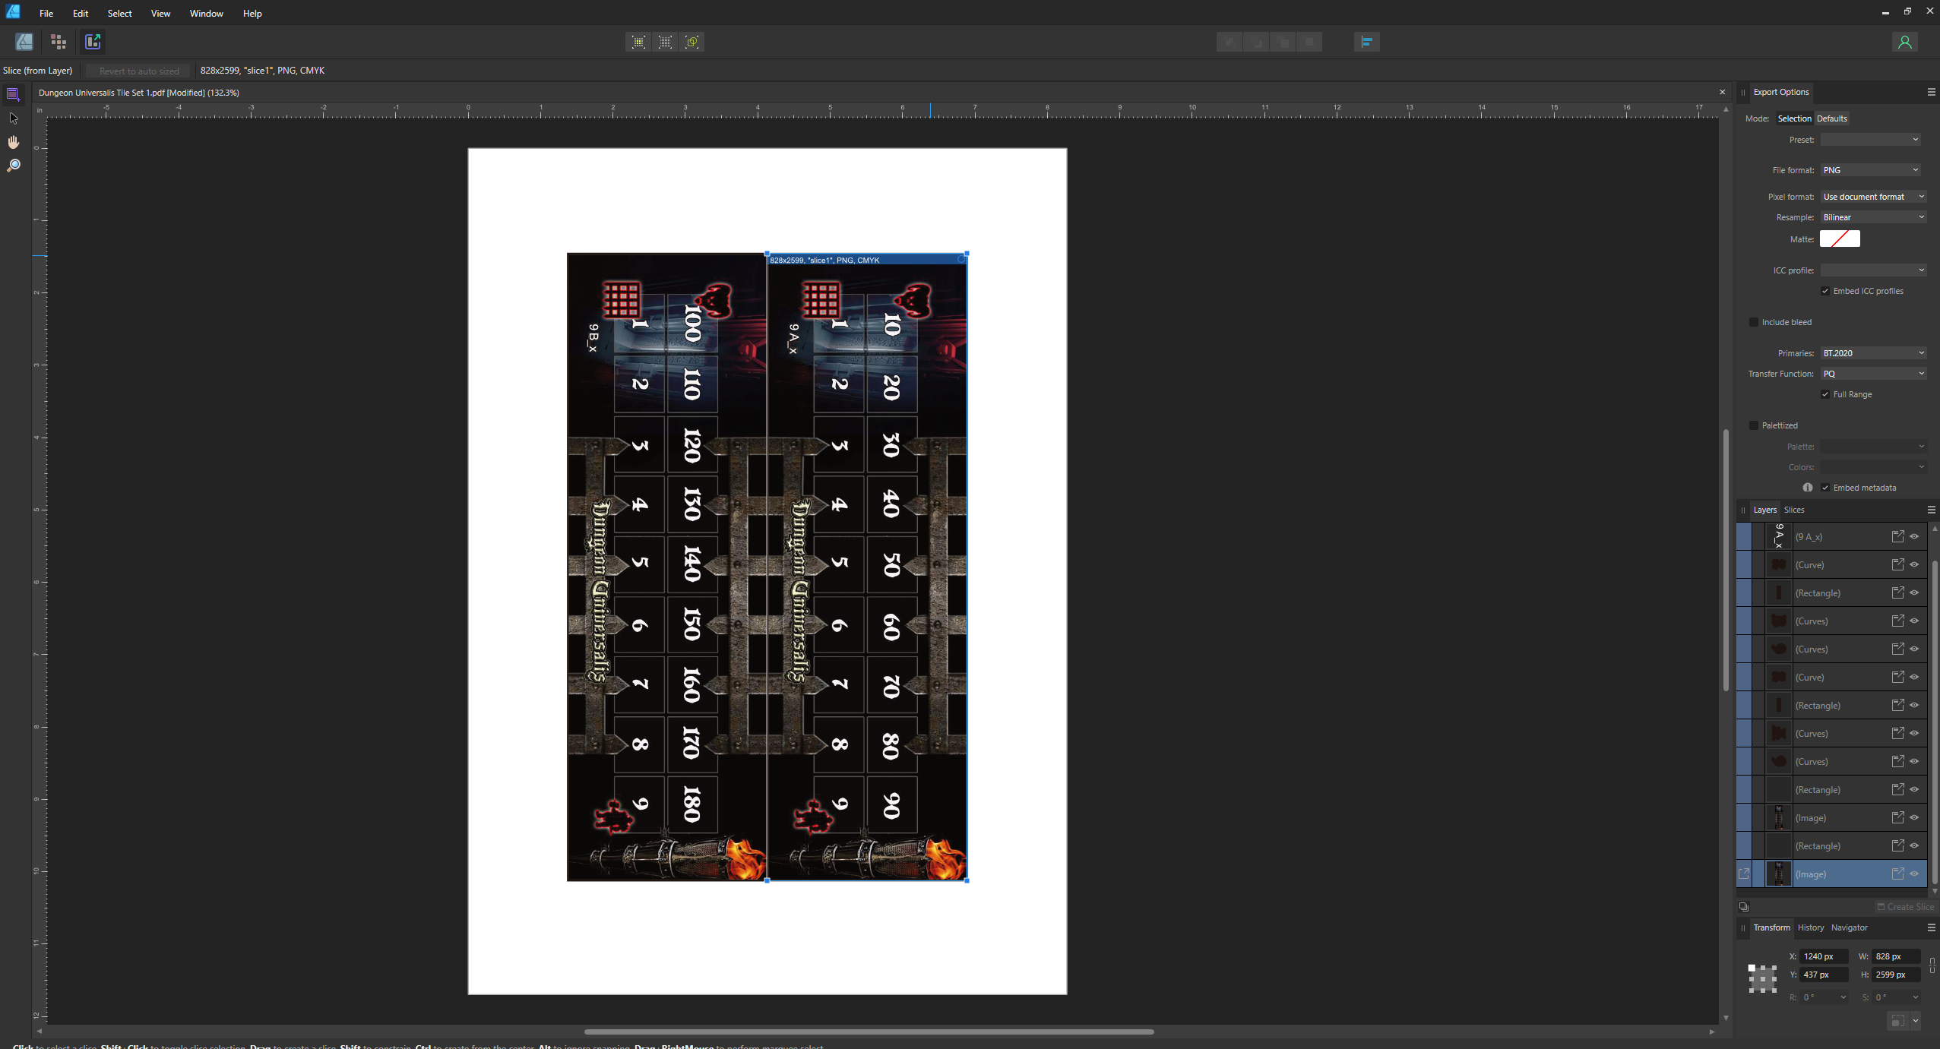This screenshot has height=1049, width=1940.
Task: Click the stacked squares icon below the layers list
Action: [x=1744, y=907]
